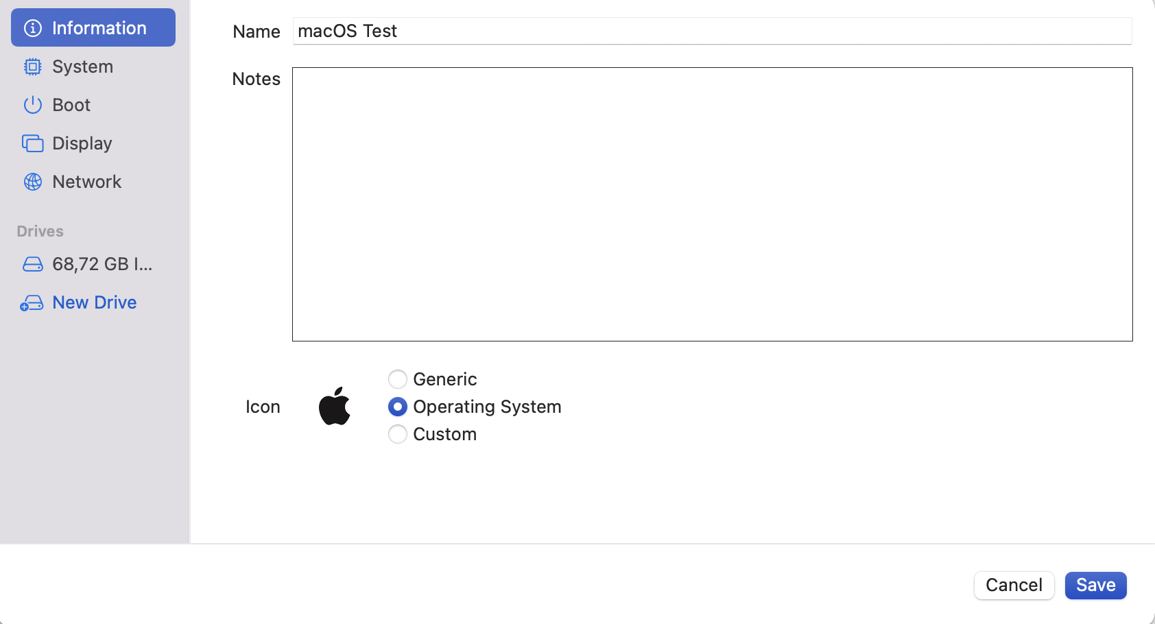This screenshot has height=624, width=1155.
Task: Select the Custom icon option
Action: pyautogui.click(x=397, y=434)
